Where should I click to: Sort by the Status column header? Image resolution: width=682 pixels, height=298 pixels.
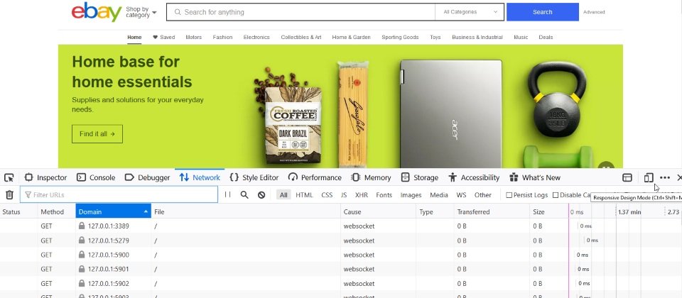pyautogui.click(x=18, y=212)
